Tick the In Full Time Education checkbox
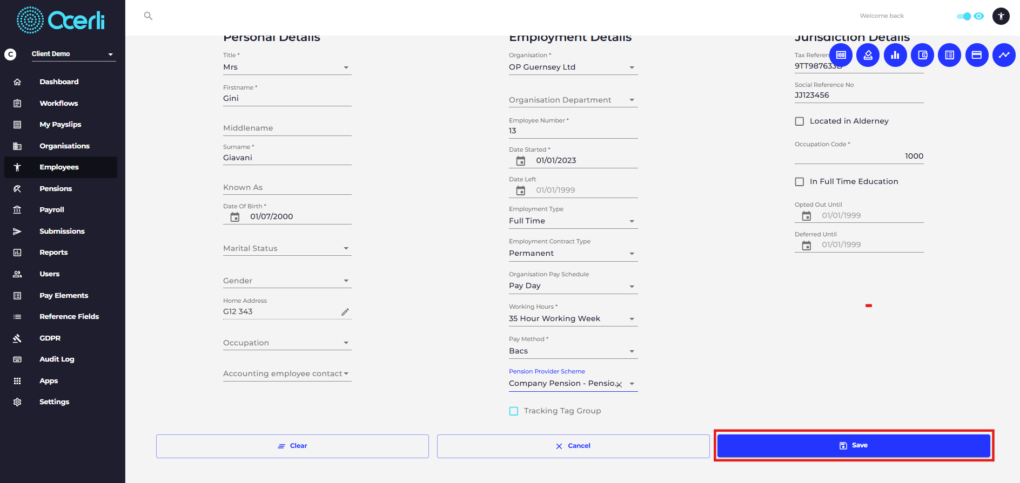The width and height of the screenshot is (1020, 483). (800, 182)
